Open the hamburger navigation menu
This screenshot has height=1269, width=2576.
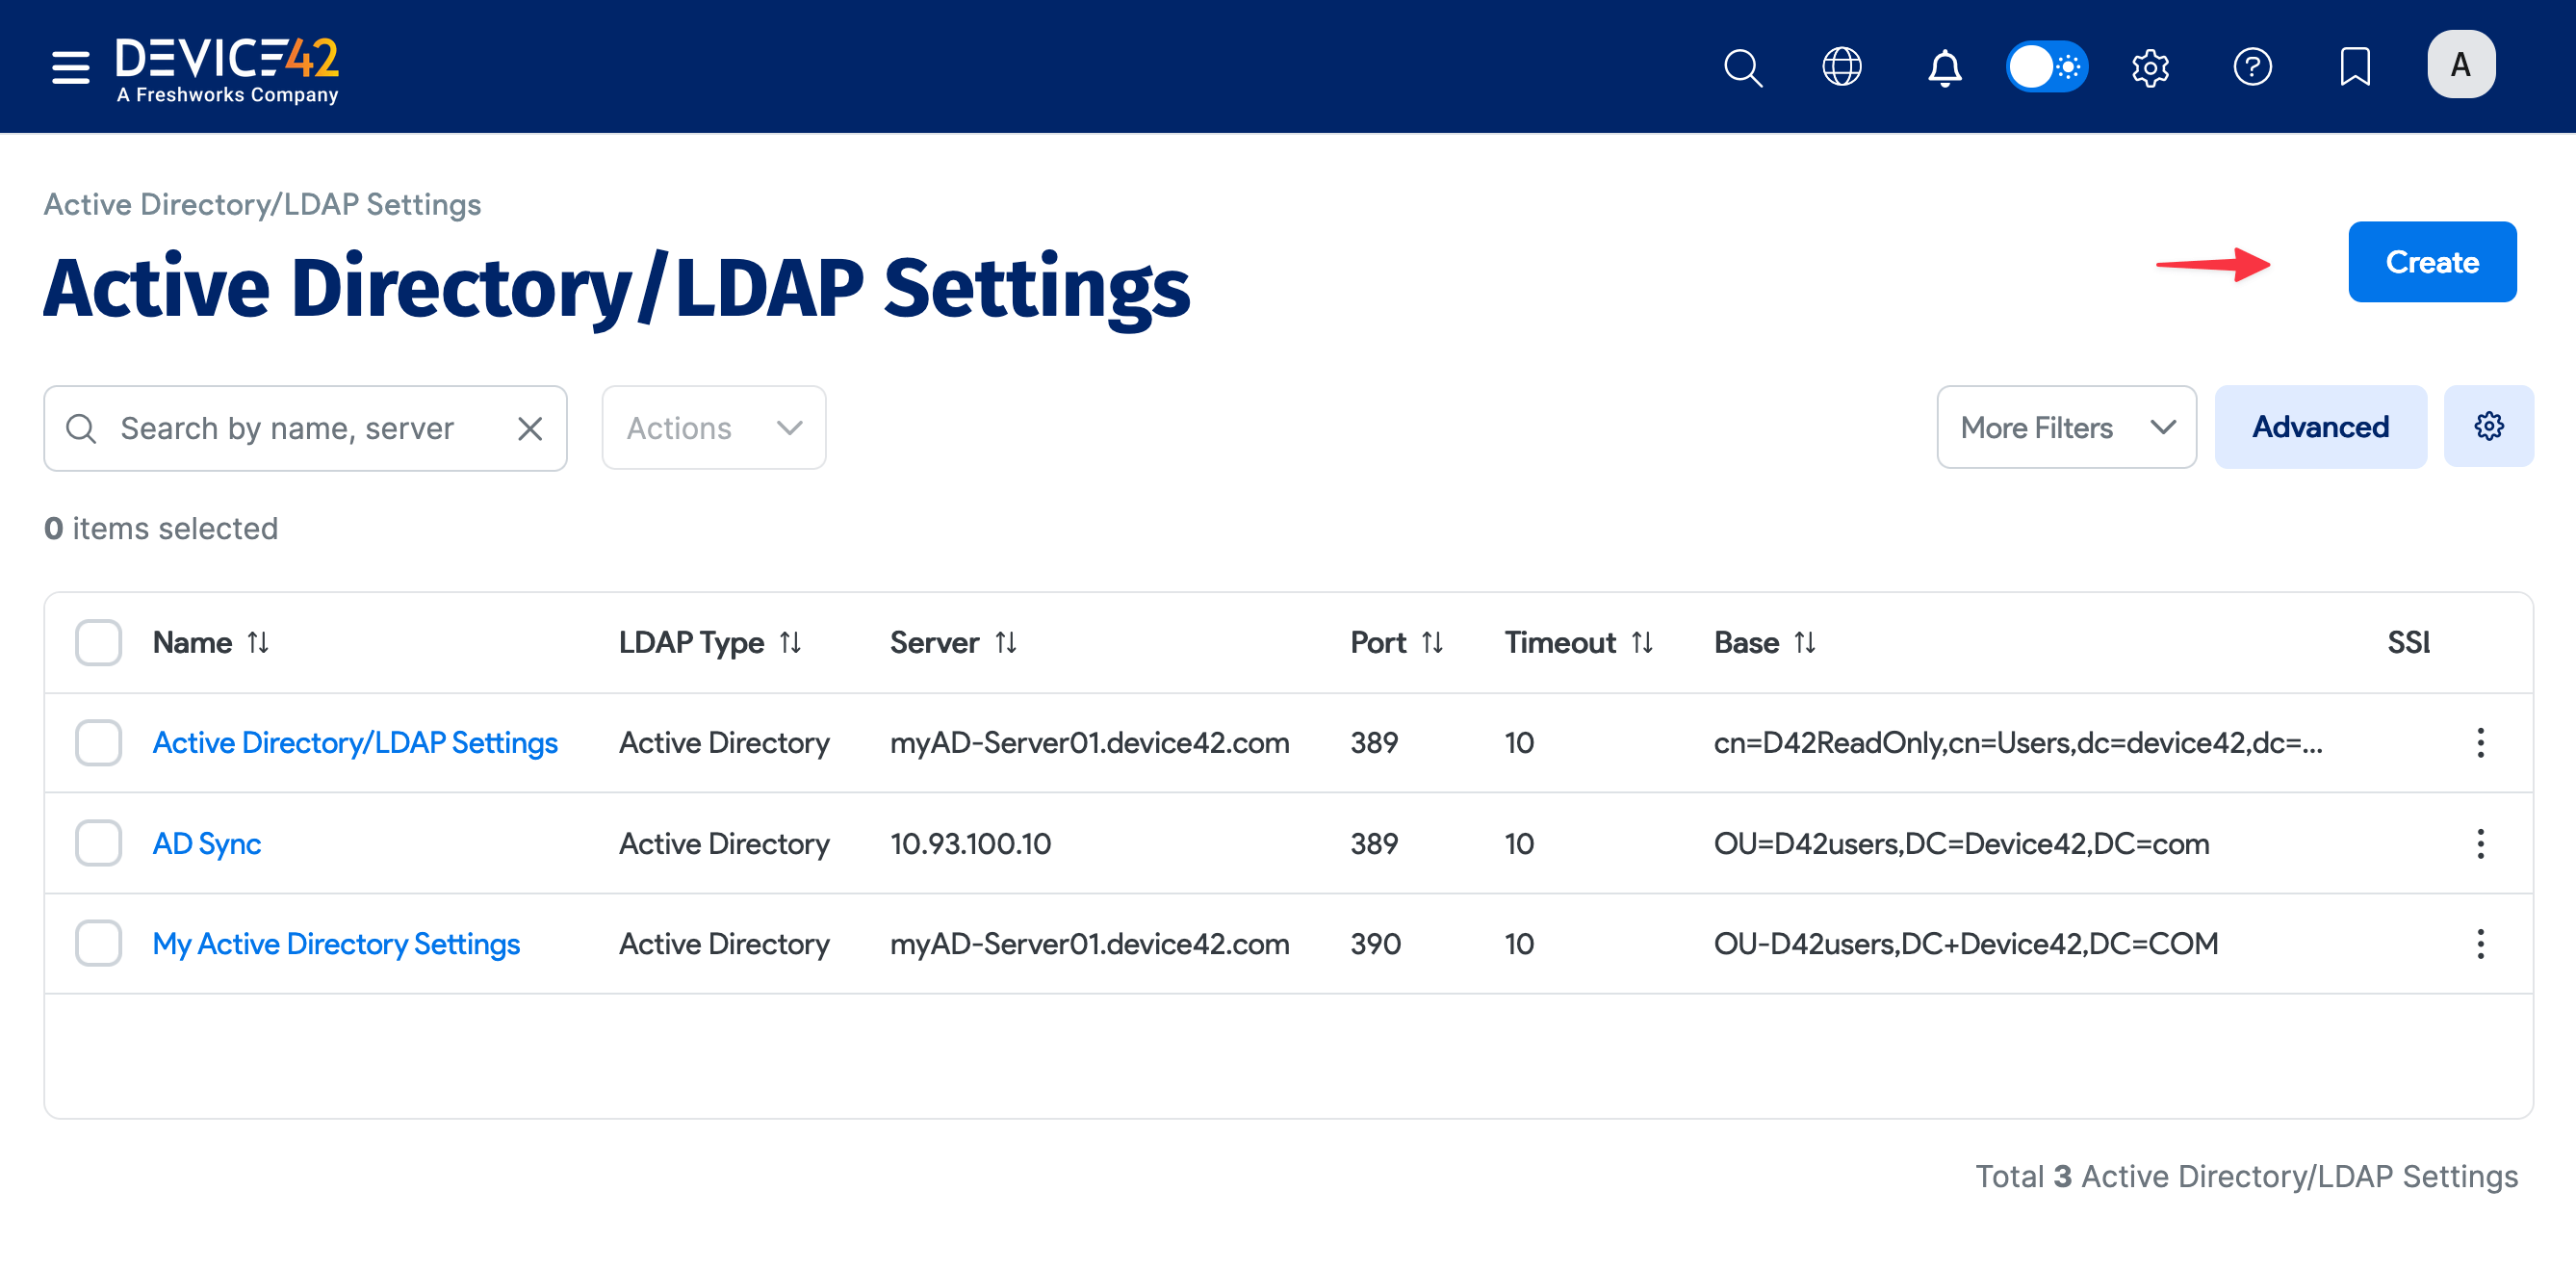[x=70, y=66]
